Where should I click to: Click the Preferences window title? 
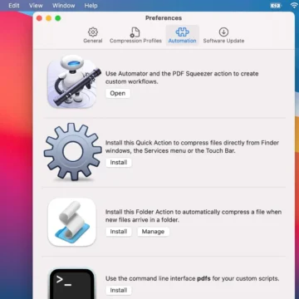point(164,18)
